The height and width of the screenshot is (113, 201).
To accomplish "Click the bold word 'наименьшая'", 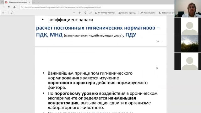I will [x=122, y=98].
